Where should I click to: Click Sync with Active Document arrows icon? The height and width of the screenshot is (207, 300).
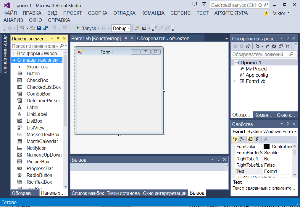pyautogui.click(x=268, y=46)
